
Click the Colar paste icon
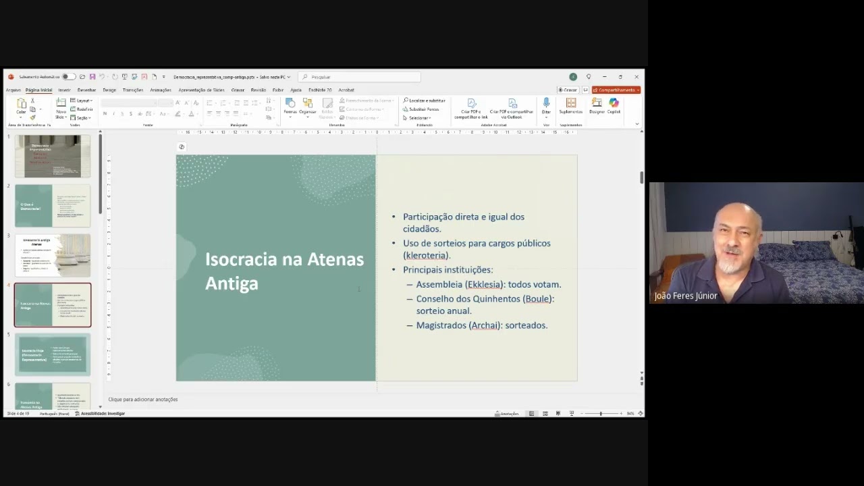click(22, 105)
